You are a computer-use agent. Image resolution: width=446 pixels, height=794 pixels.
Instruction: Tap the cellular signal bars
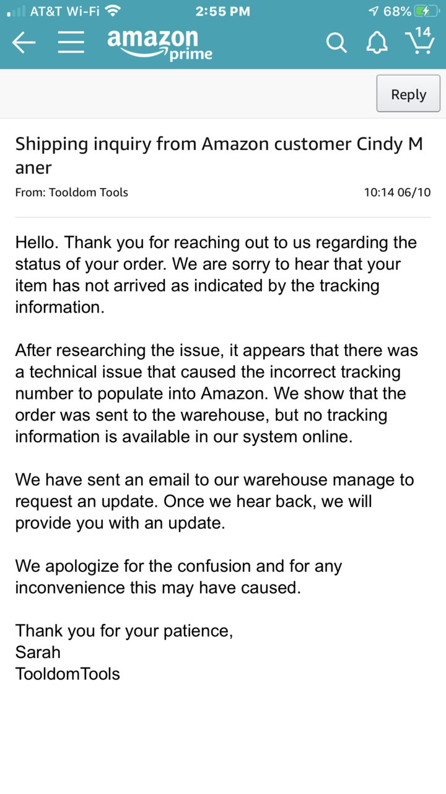[16, 11]
